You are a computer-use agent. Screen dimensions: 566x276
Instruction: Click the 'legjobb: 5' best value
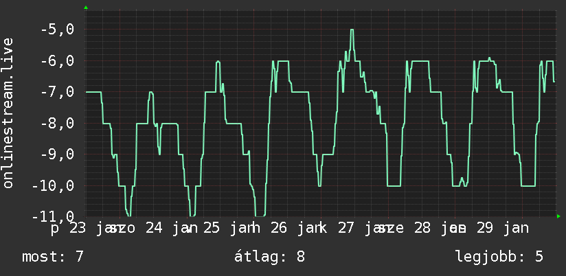(x=499, y=257)
